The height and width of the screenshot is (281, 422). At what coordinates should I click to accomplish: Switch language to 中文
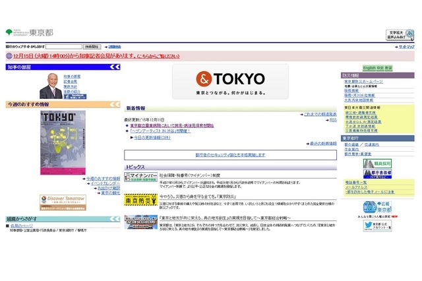[380, 68]
